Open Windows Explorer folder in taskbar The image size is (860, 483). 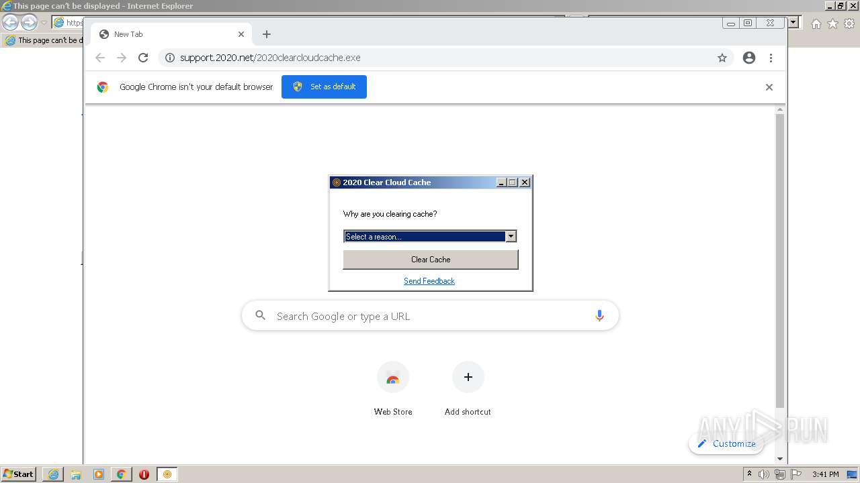pyautogui.click(x=76, y=474)
